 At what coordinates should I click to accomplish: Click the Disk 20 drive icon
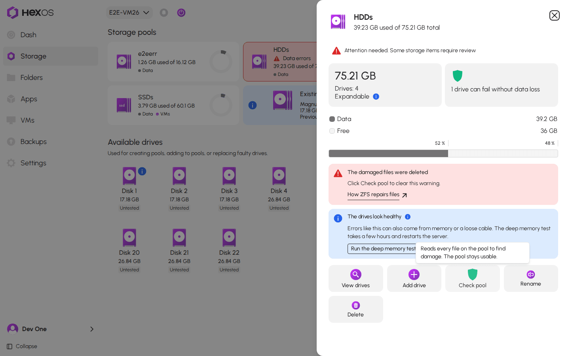click(129, 238)
